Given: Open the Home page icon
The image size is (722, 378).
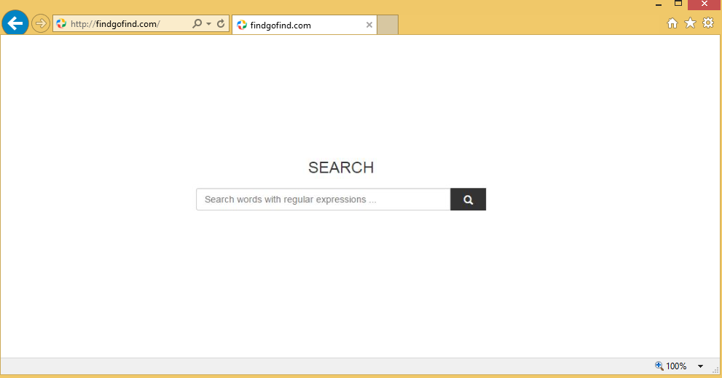Looking at the screenshot, I should pos(672,23).
